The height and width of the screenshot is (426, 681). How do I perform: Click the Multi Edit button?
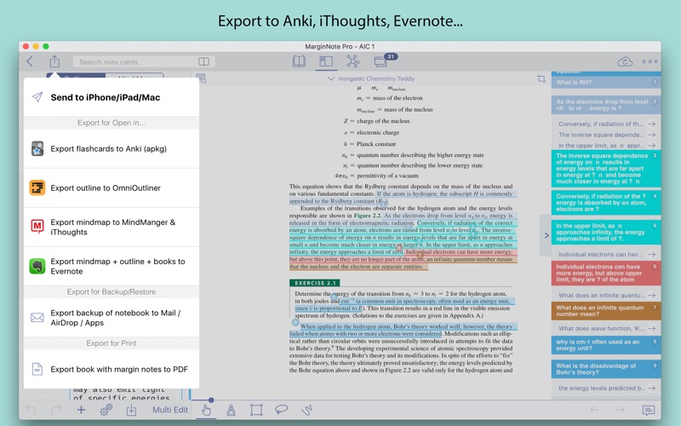(x=170, y=410)
